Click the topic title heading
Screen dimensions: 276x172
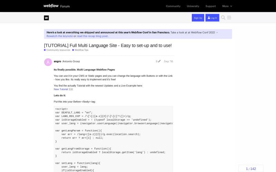108,45
